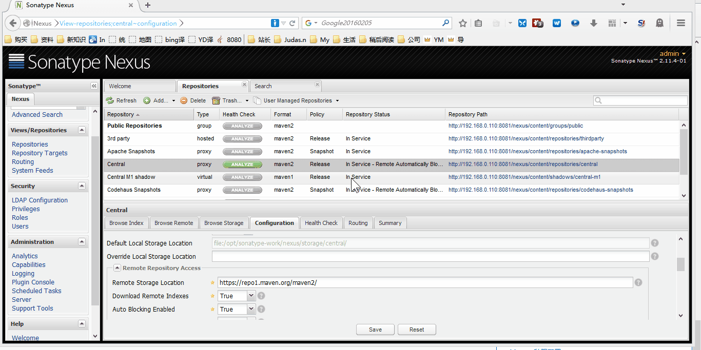Viewport: 701px width, 350px height.
Task: Switch to the Browse Storage tab
Action: [x=224, y=223]
